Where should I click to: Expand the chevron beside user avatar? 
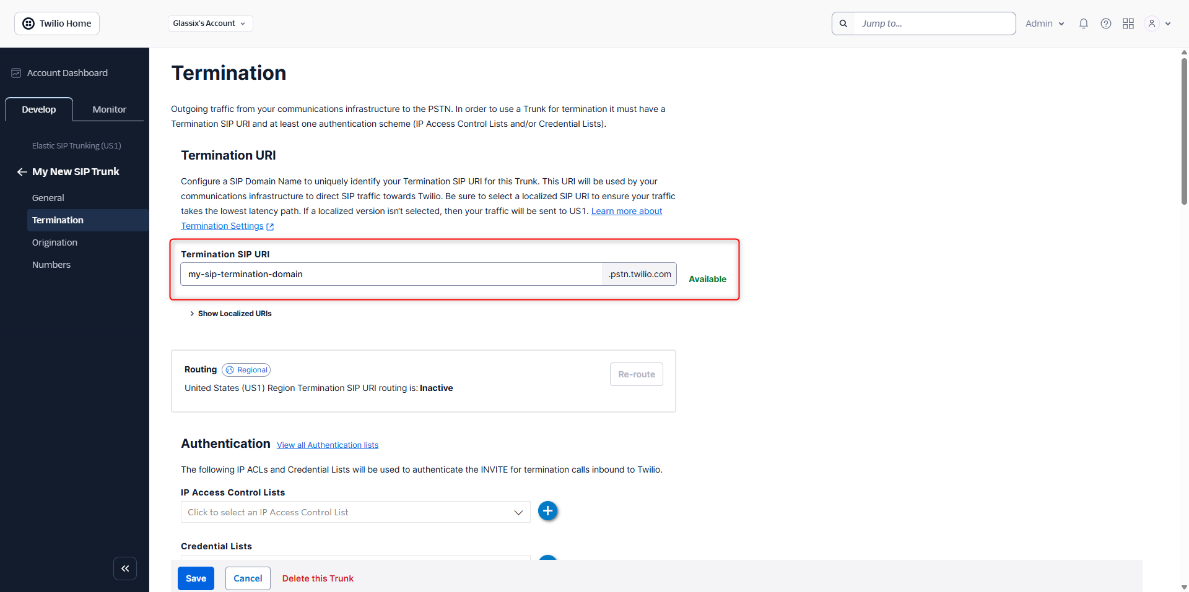tap(1168, 24)
